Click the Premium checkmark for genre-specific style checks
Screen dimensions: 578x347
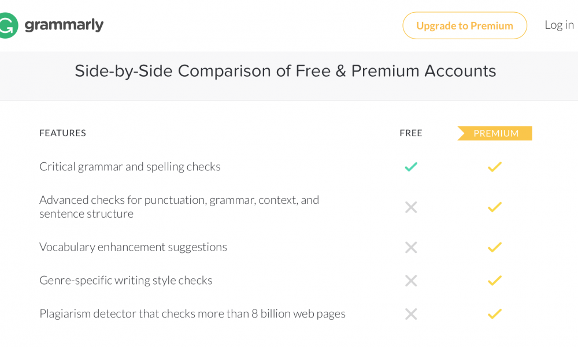tap(495, 281)
